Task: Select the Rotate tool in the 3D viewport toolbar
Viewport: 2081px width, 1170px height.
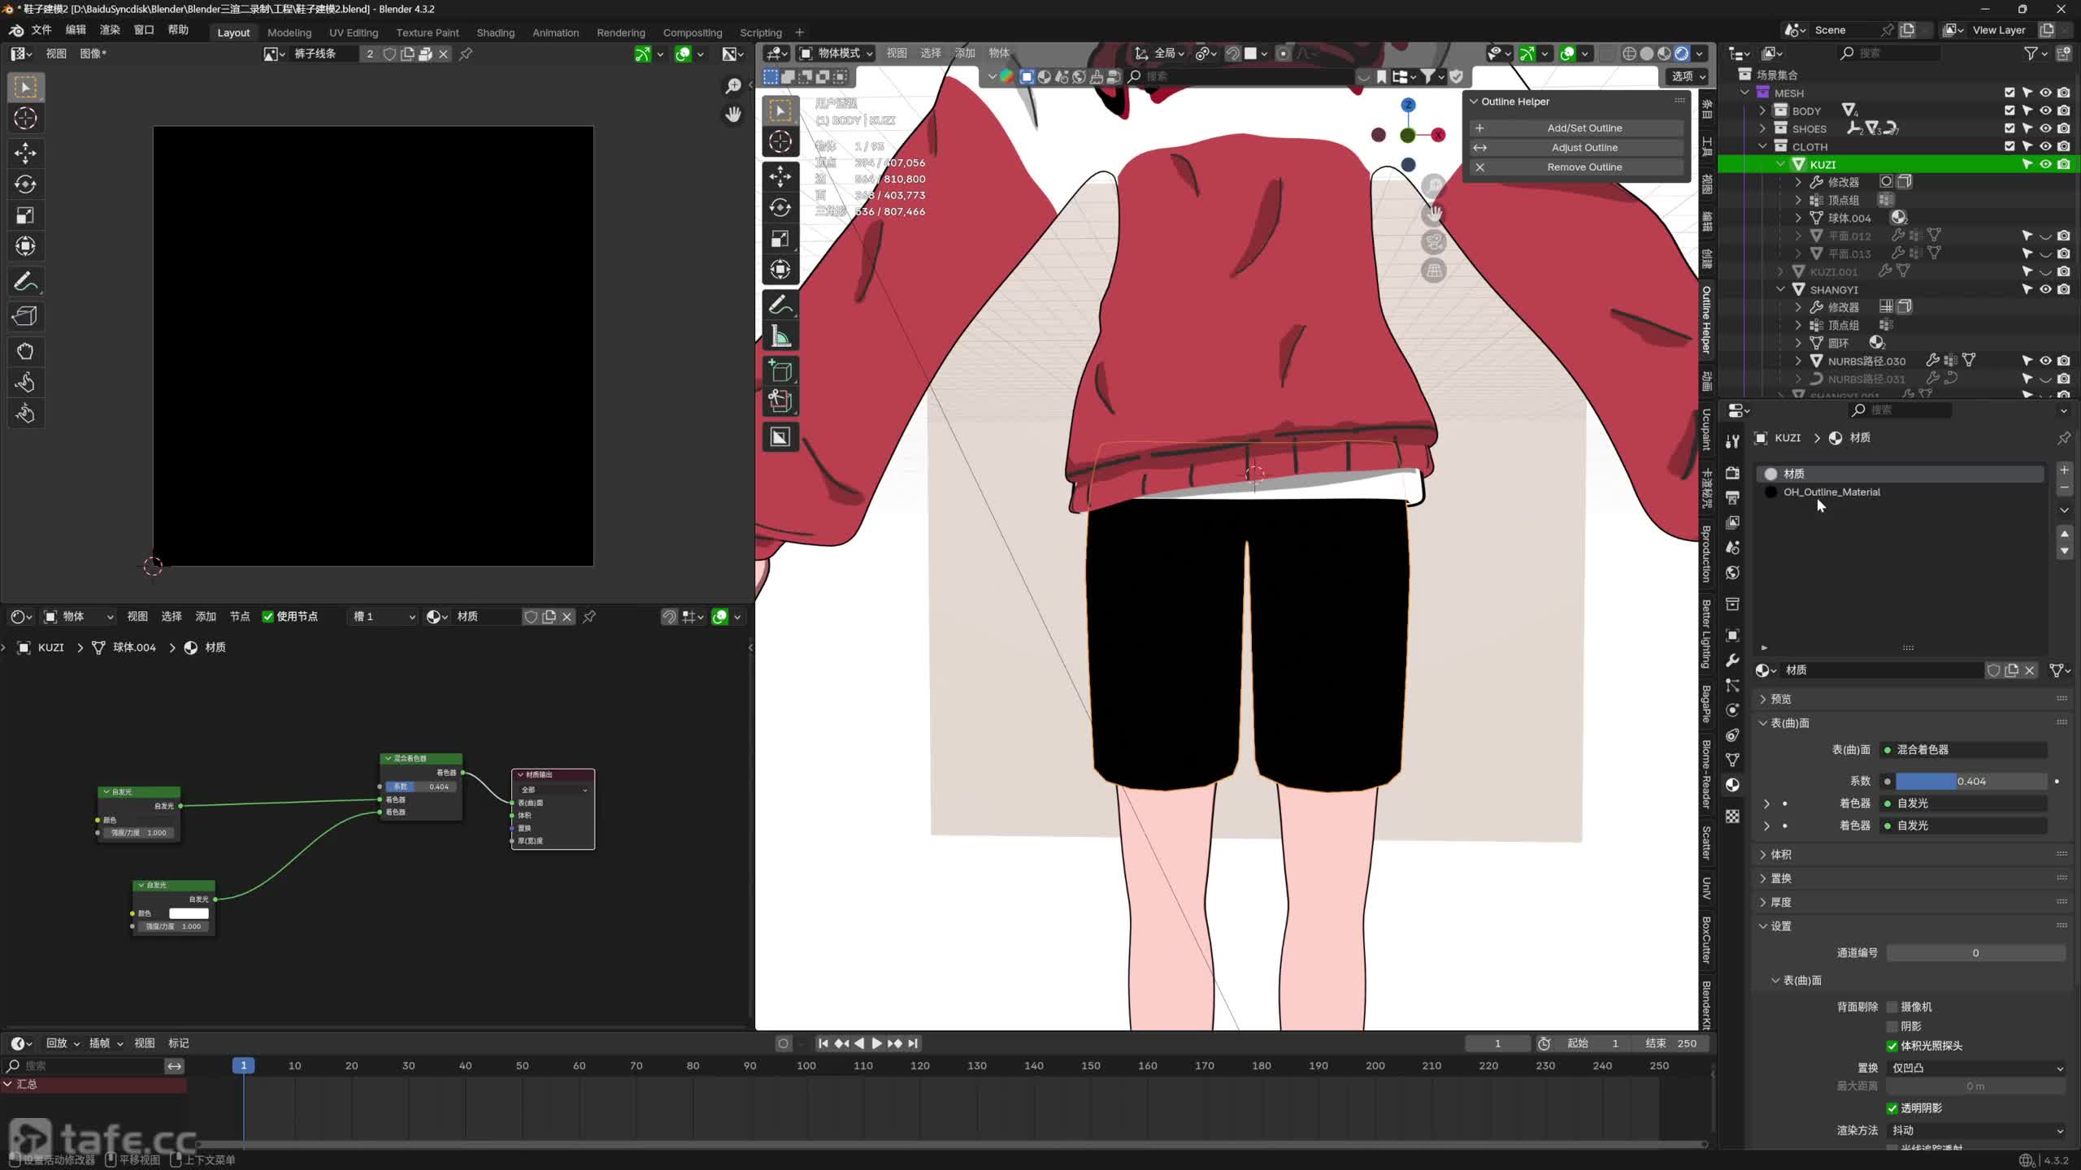Action: click(780, 207)
